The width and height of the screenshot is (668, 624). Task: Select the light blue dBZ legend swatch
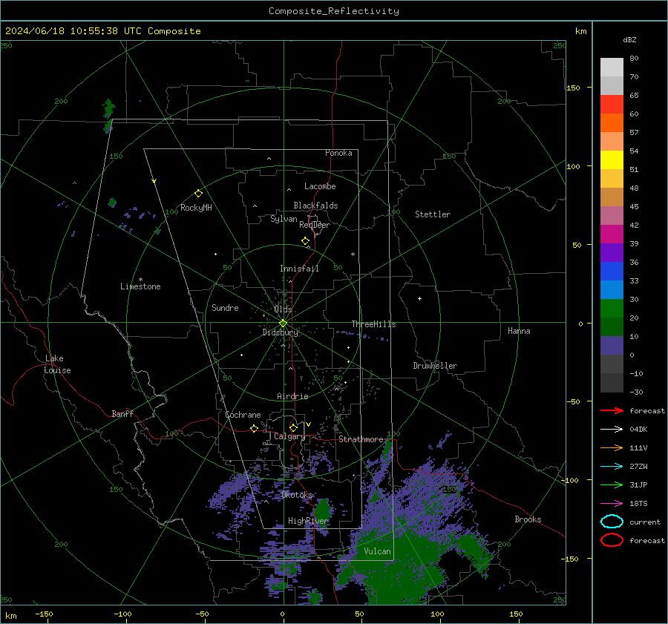(x=612, y=289)
